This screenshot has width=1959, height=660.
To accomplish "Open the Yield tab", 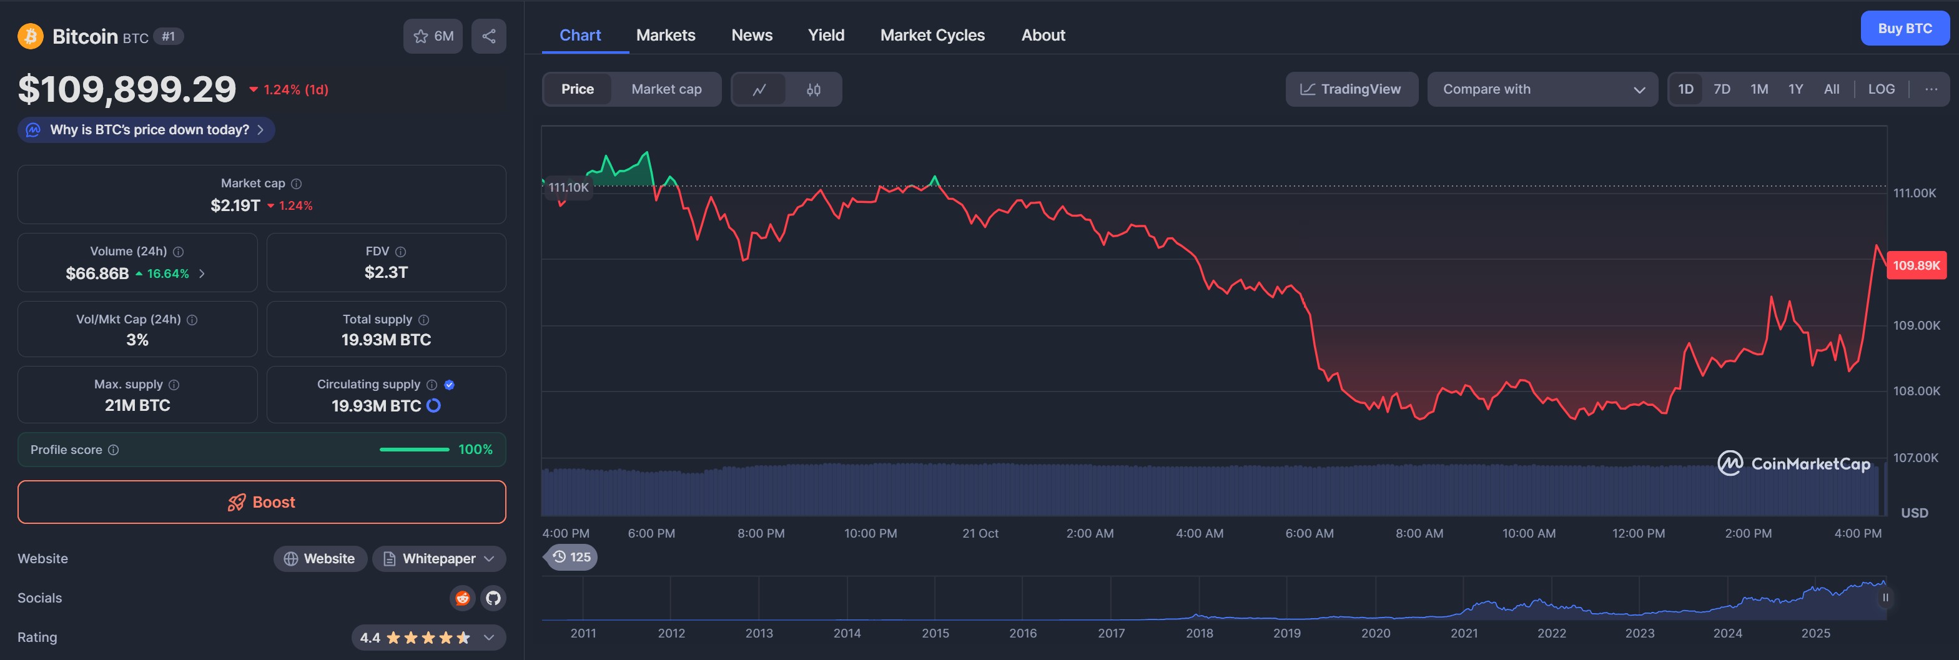I will (x=826, y=35).
